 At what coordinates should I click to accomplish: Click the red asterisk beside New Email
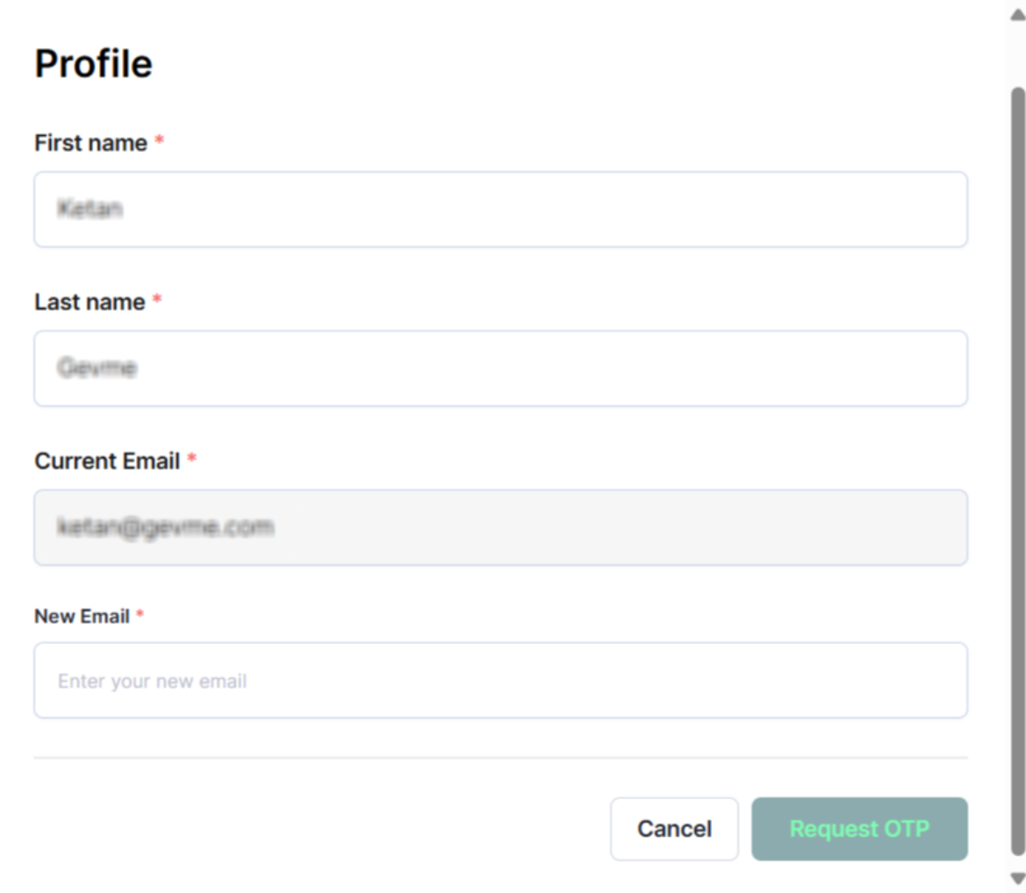click(139, 616)
